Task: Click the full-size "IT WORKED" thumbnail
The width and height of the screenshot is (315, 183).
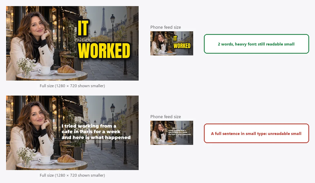Action: point(72,43)
